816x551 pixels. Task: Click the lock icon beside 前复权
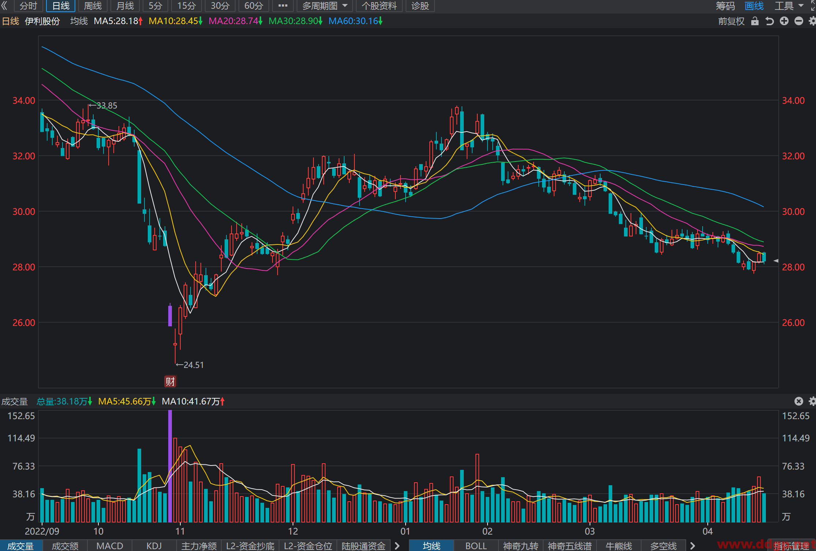755,21
